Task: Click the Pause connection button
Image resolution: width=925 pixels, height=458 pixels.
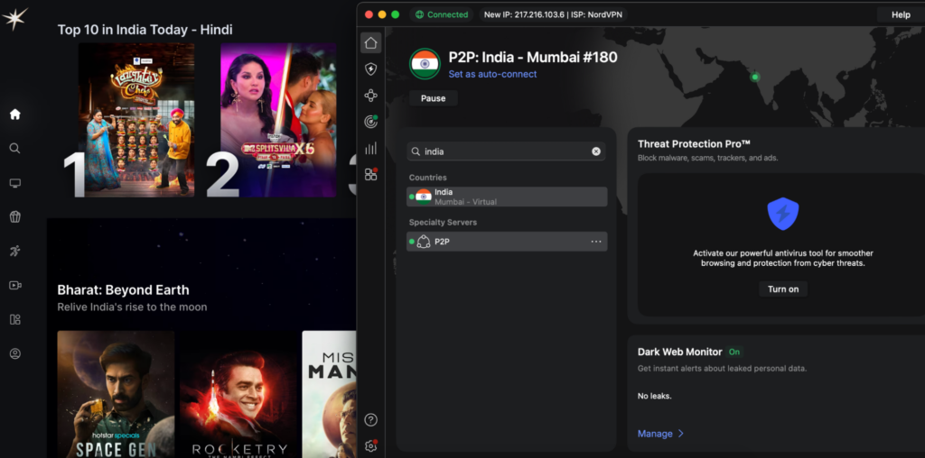Action: pyautogui.click(x=433, y=98)
